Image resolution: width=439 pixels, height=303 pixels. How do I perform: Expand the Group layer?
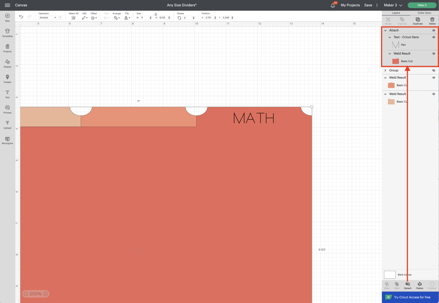pyautogui.click(x=385, y=70)
